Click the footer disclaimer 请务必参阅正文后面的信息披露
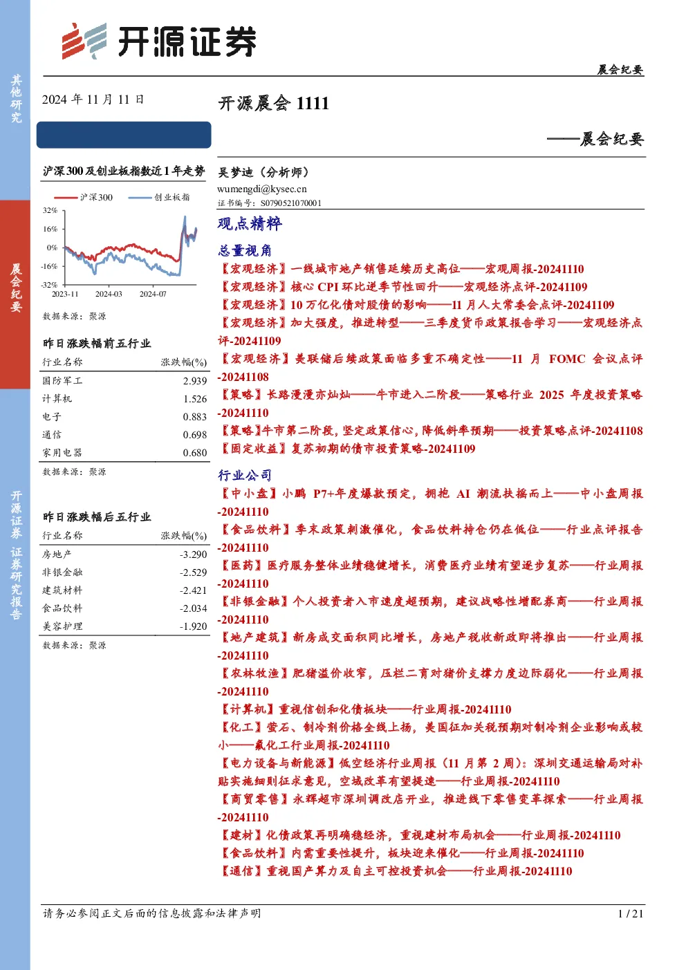 [152, 913]
